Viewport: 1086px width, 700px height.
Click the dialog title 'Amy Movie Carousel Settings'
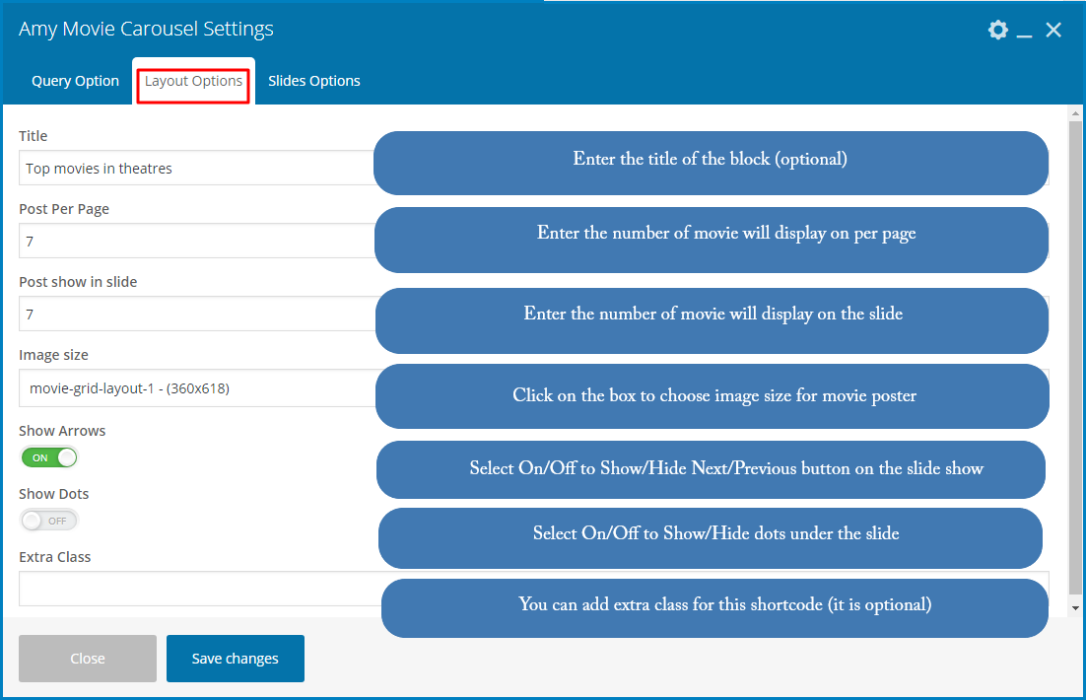[146, 30]
